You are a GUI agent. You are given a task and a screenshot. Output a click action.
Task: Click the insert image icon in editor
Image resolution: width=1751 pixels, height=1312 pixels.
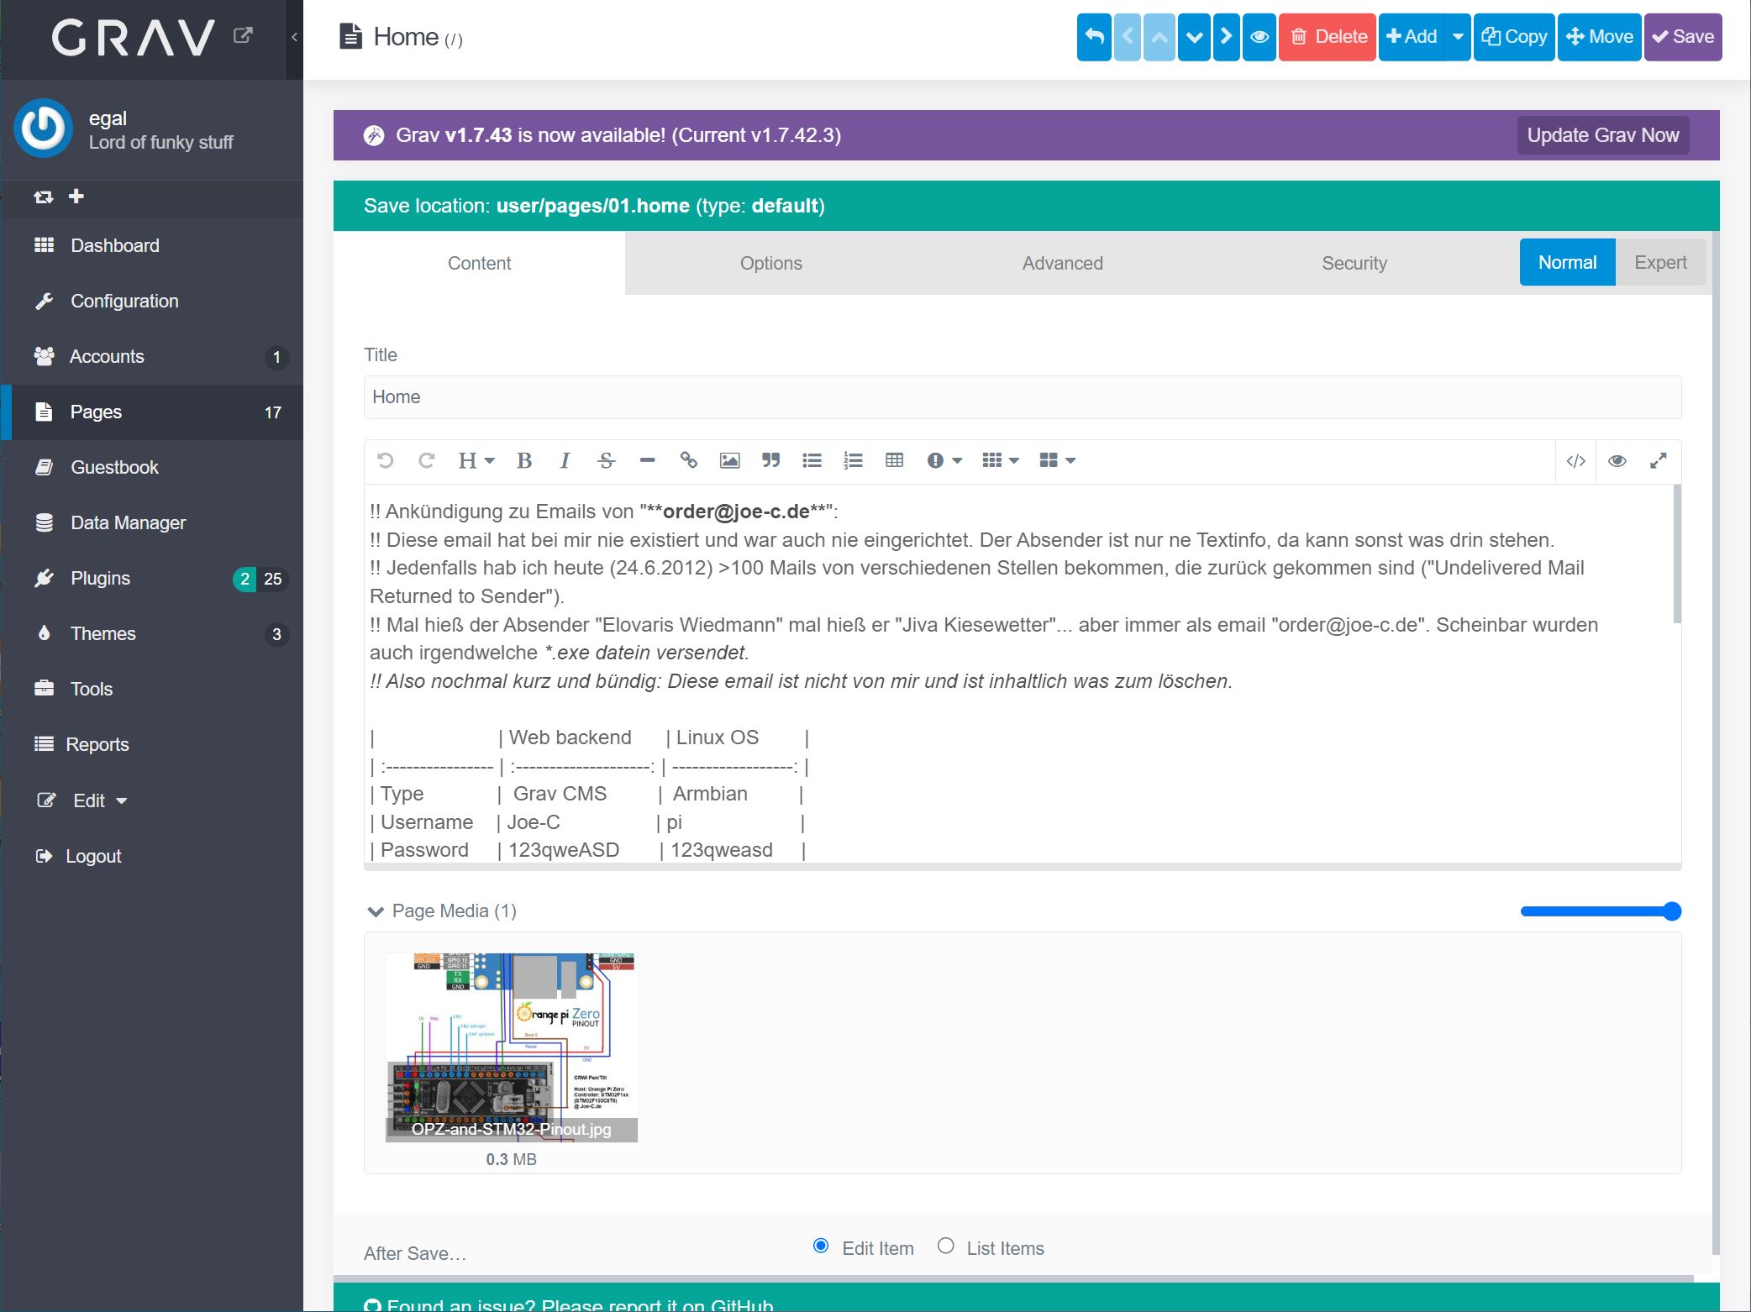point(729,460)
